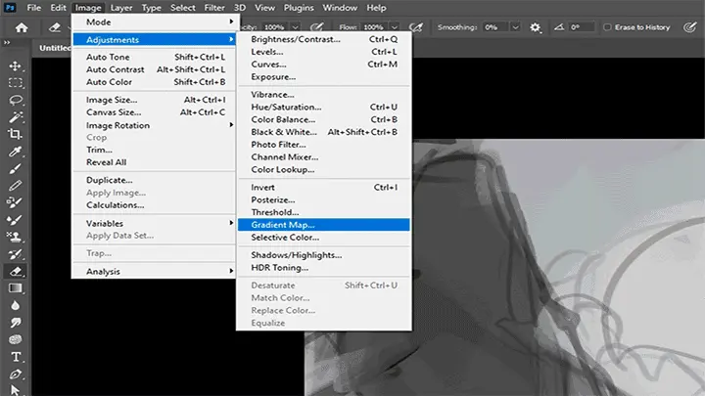Choose Gradient Map from Adjustments
Screen dimensions: 705x396
pos(324,225)
